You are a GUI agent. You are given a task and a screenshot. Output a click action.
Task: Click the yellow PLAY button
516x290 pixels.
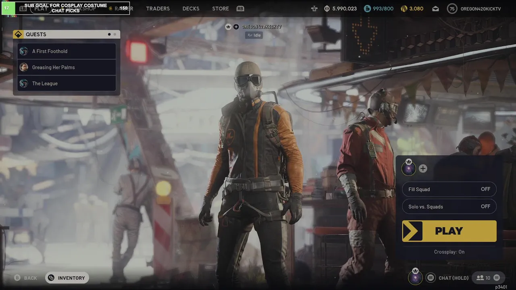point(449,231)
